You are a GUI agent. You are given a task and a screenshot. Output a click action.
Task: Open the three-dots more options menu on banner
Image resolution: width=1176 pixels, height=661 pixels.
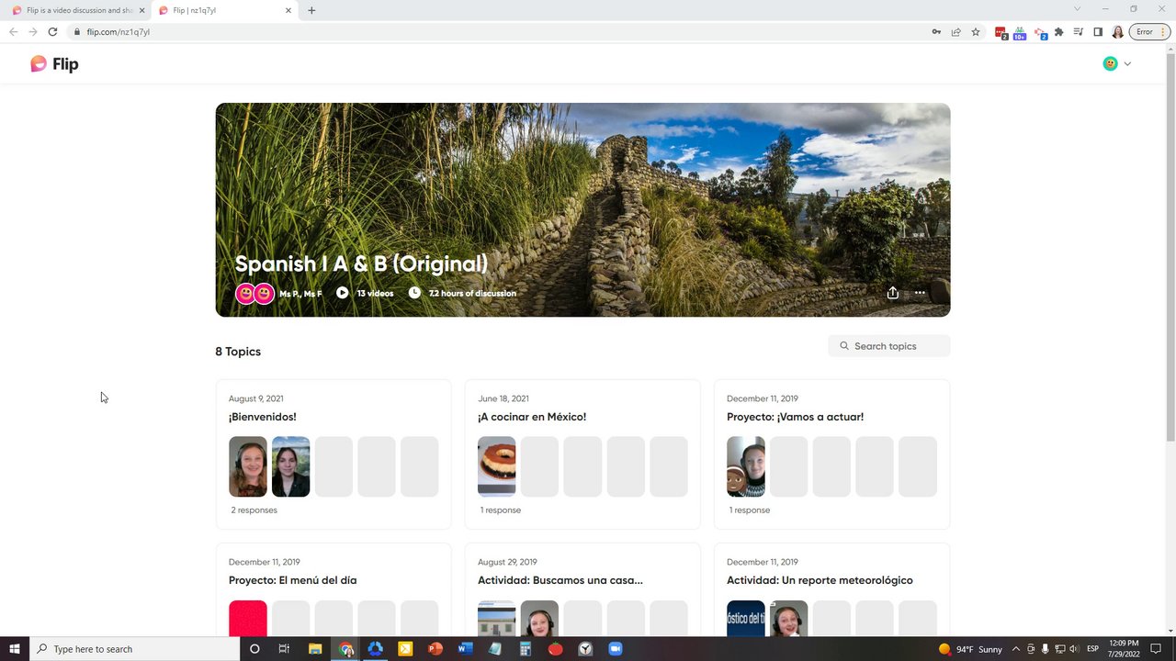coord(920,293)
